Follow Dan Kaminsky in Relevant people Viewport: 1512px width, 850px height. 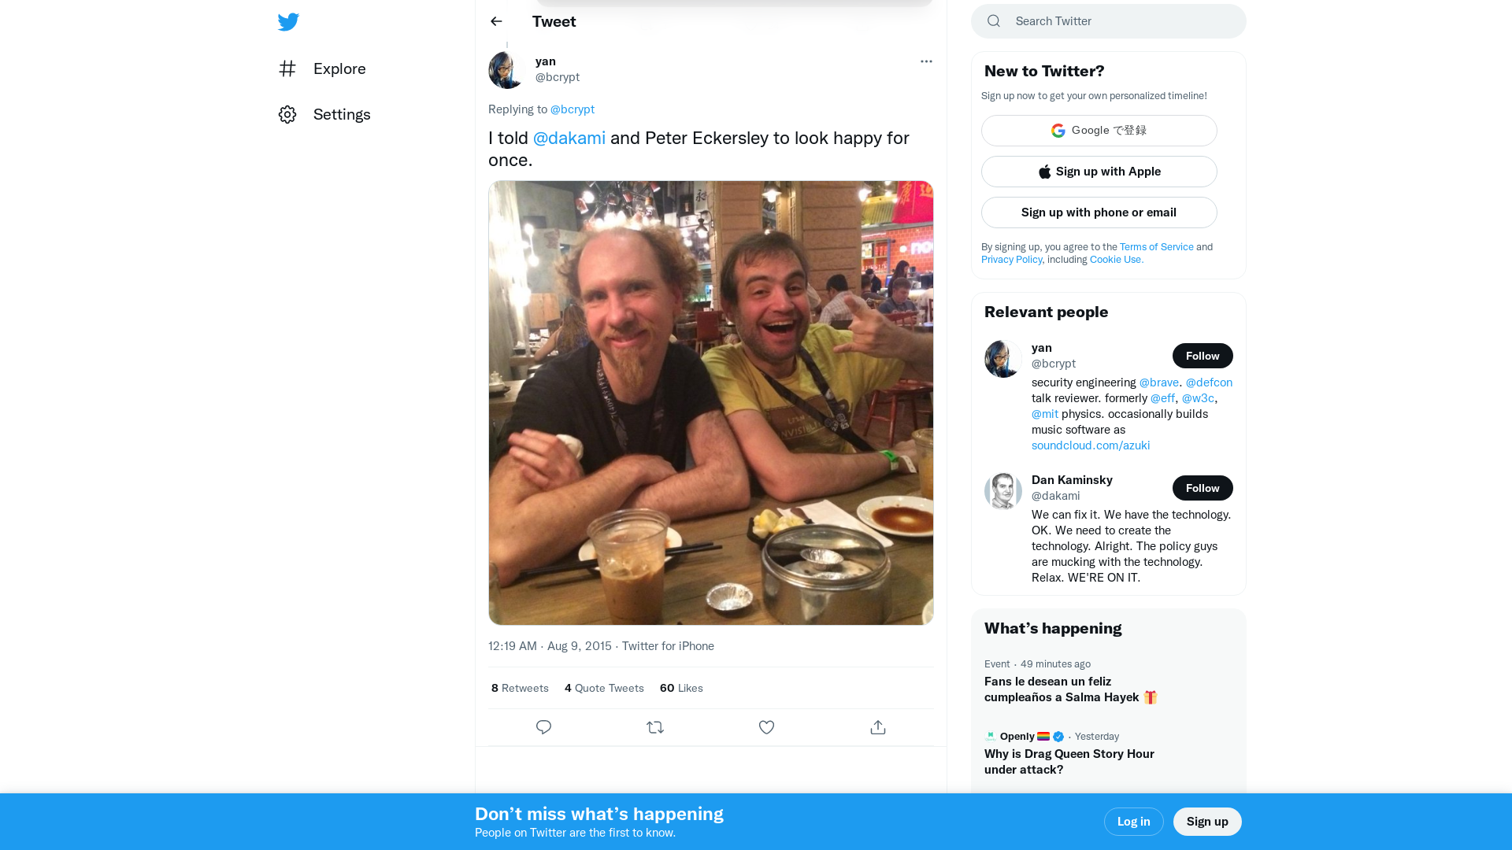[1202, 488]
